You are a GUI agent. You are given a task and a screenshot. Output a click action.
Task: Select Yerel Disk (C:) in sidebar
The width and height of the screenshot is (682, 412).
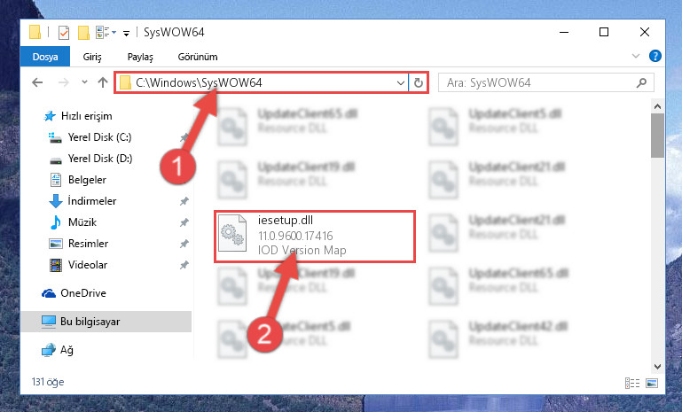99,137
